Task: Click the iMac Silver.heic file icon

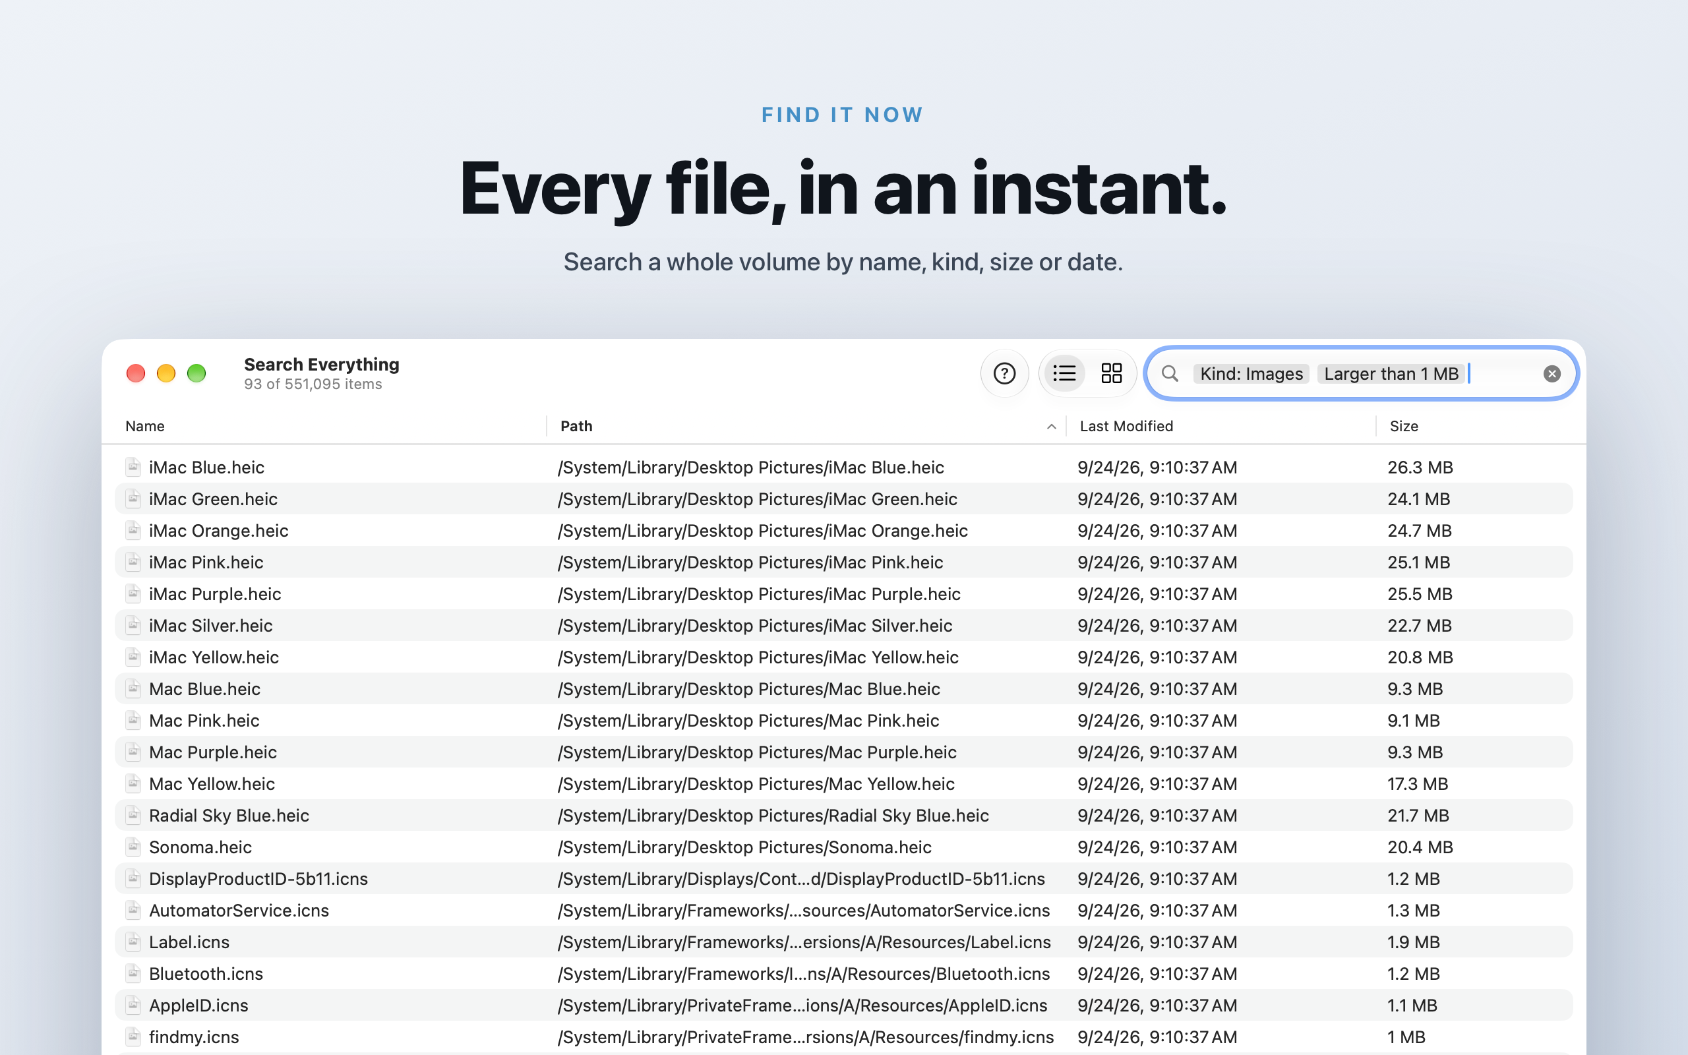Action: coord(133,625)
